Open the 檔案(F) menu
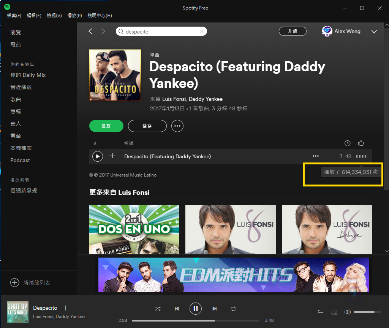 (14, 16)
